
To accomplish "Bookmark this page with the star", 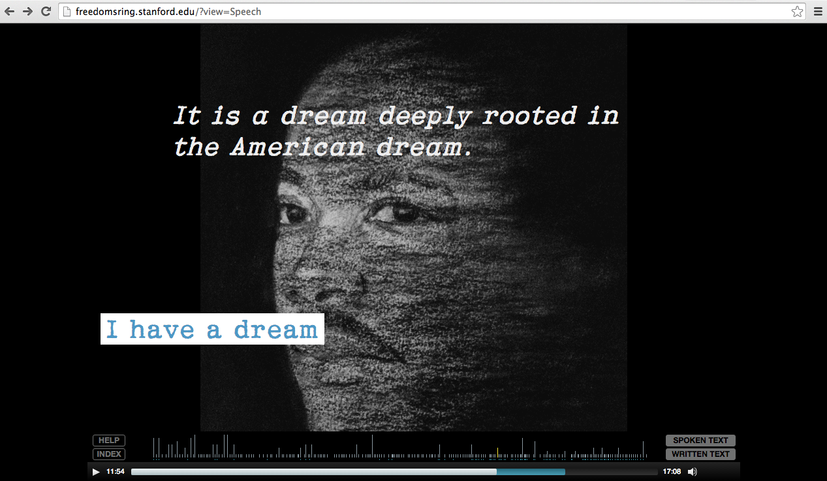I will (x=797, y=11).
